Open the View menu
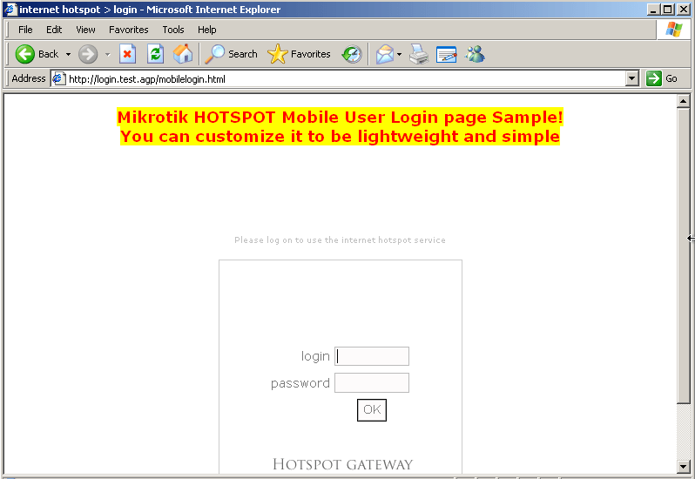Image resolution: width=695 pixels, height=479 pixels. [85, 30]
